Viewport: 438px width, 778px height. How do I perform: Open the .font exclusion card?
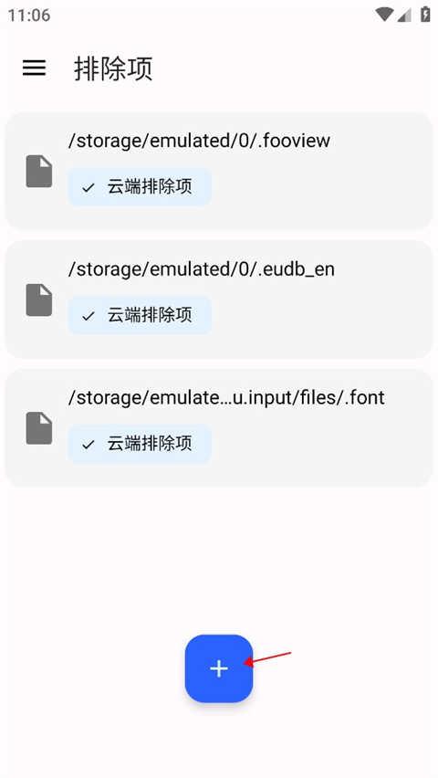219,427
